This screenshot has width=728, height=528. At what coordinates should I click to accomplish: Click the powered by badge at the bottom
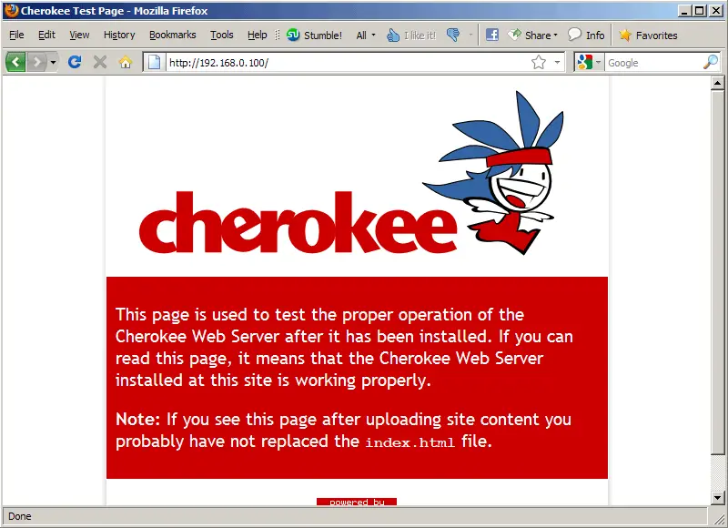pyautogui.click(x=357, y=502)
